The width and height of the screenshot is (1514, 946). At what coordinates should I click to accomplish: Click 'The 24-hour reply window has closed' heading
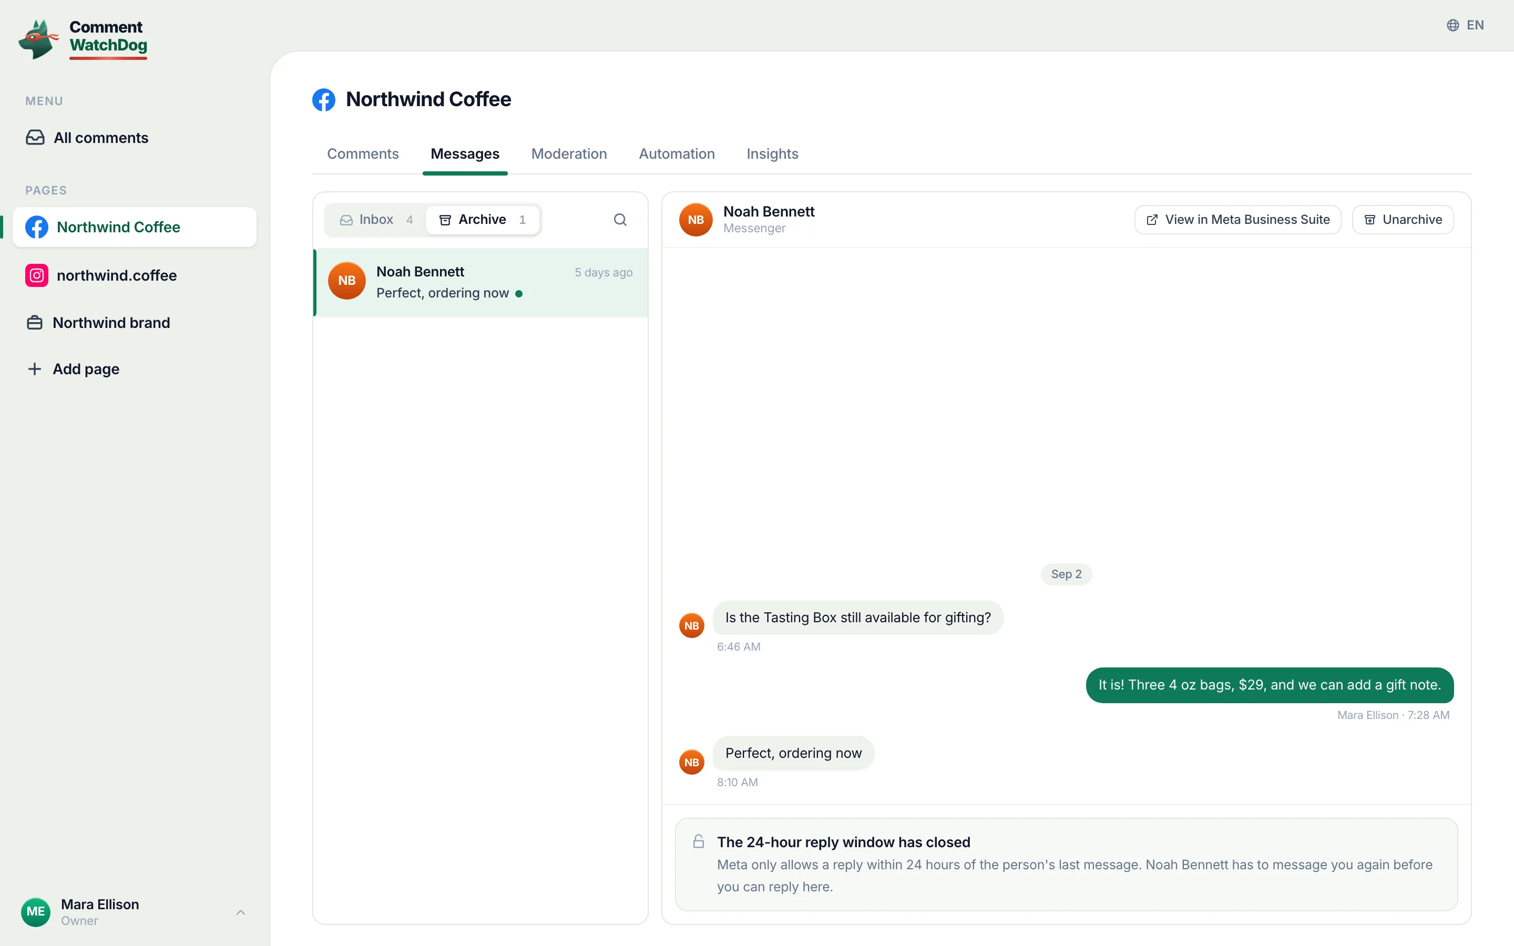843,842
